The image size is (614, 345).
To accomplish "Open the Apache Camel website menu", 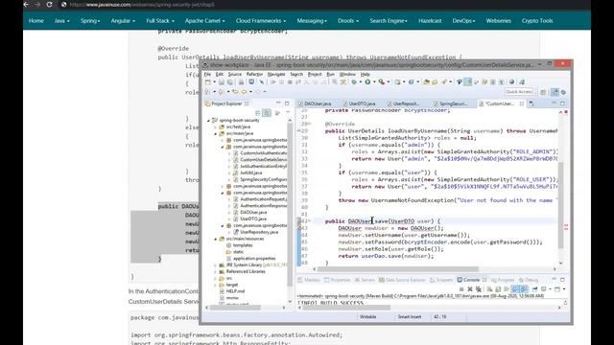I will pos(204,21).
